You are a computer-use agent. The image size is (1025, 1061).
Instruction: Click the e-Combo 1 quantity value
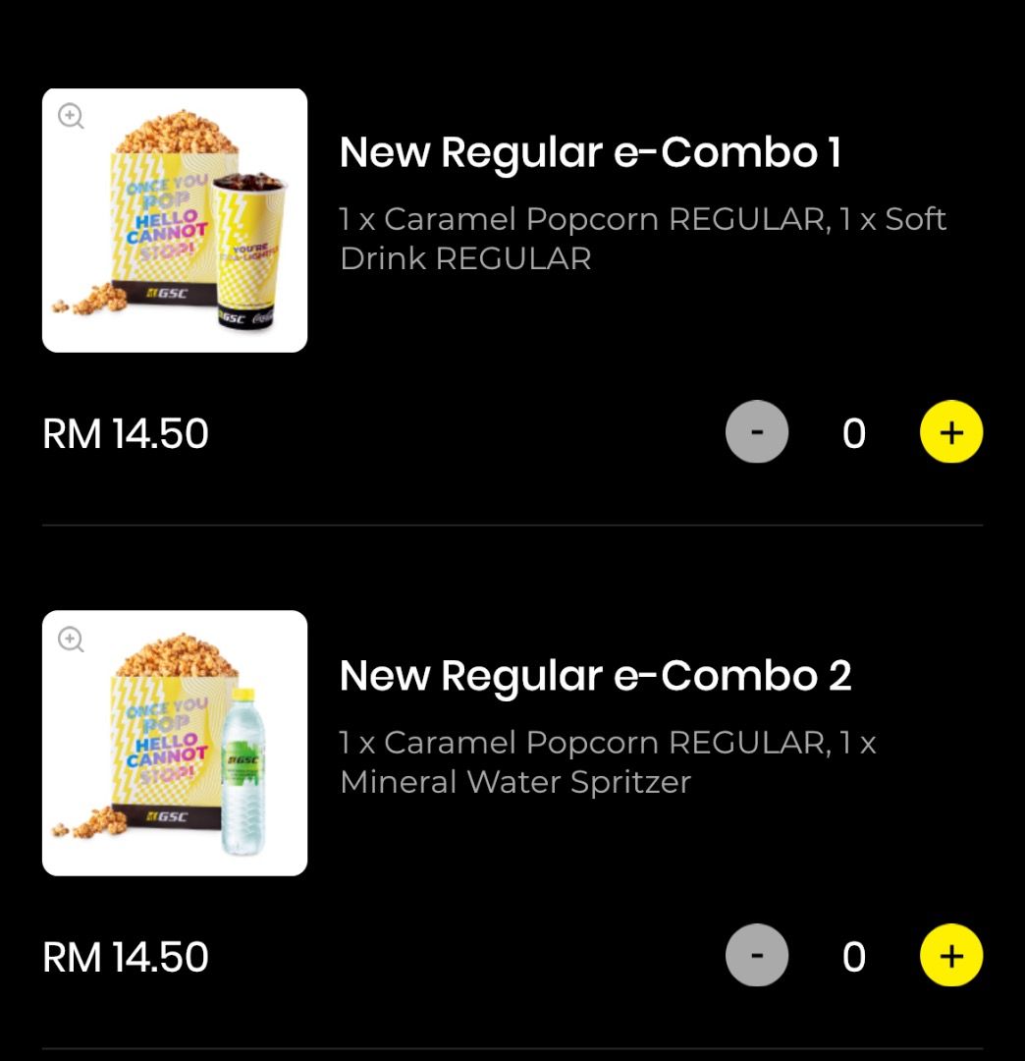coord(853,433)
